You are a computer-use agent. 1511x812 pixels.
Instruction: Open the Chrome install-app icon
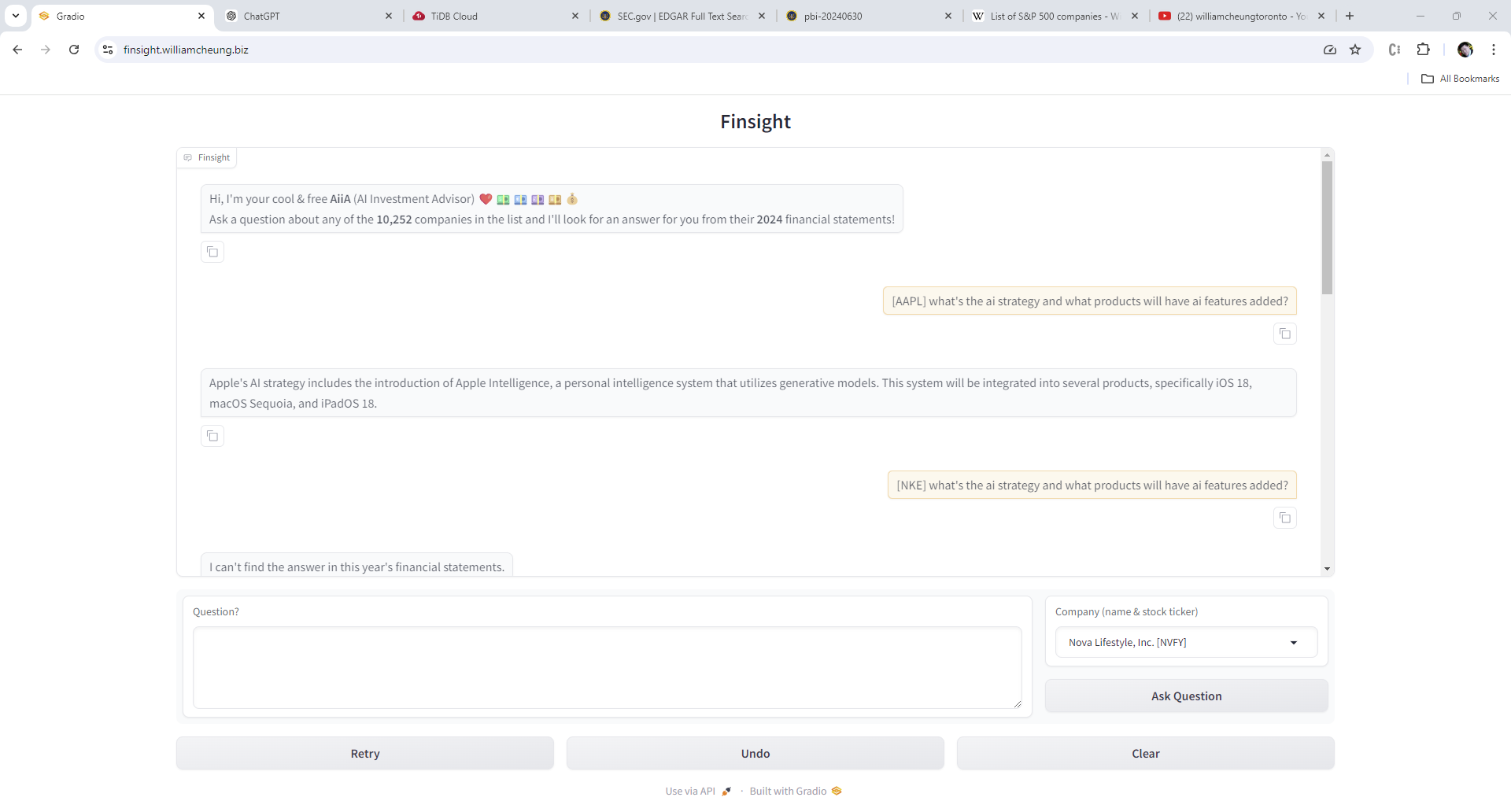[x=1330, y=50]
